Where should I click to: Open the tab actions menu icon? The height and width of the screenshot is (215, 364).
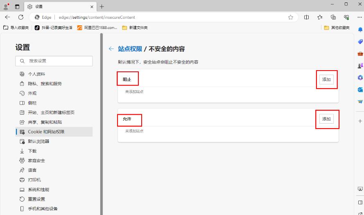(17, 7)
